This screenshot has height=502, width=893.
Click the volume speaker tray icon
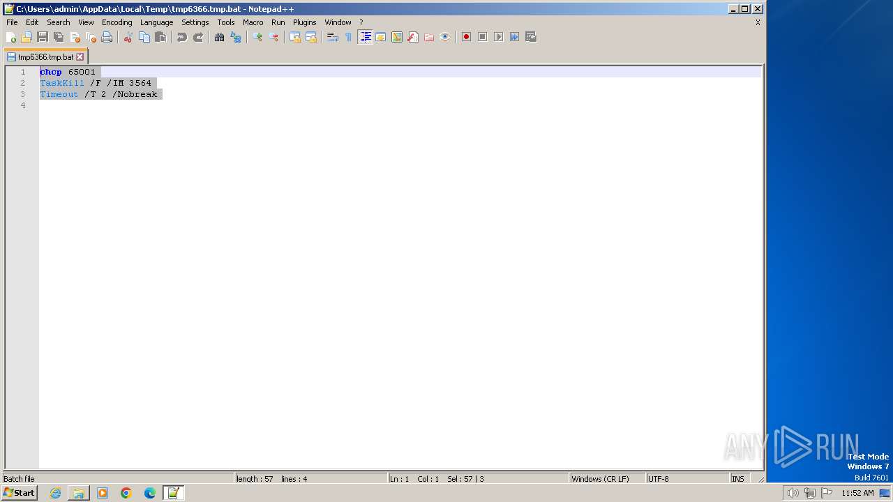click(x=793, y=493)
